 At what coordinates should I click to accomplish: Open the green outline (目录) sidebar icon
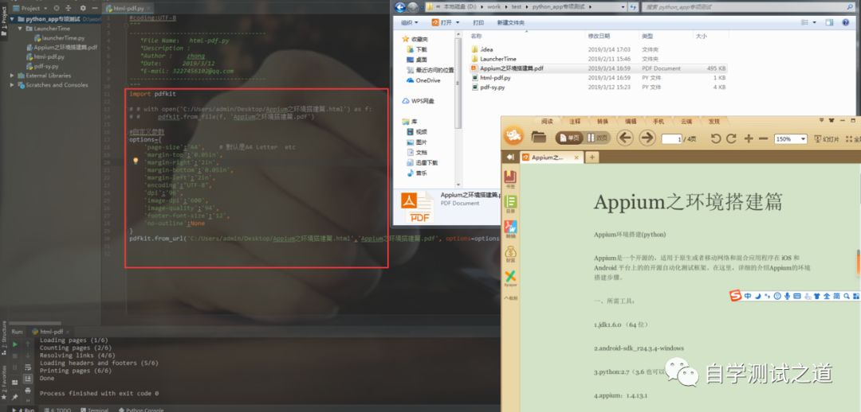pyautogui.click(x=511, y=204)
